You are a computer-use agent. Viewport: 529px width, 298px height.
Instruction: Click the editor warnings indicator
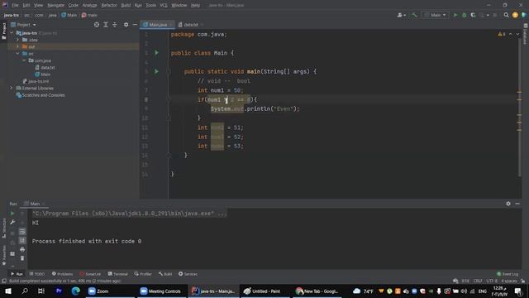pyautogui.click(x=502, y=34)
